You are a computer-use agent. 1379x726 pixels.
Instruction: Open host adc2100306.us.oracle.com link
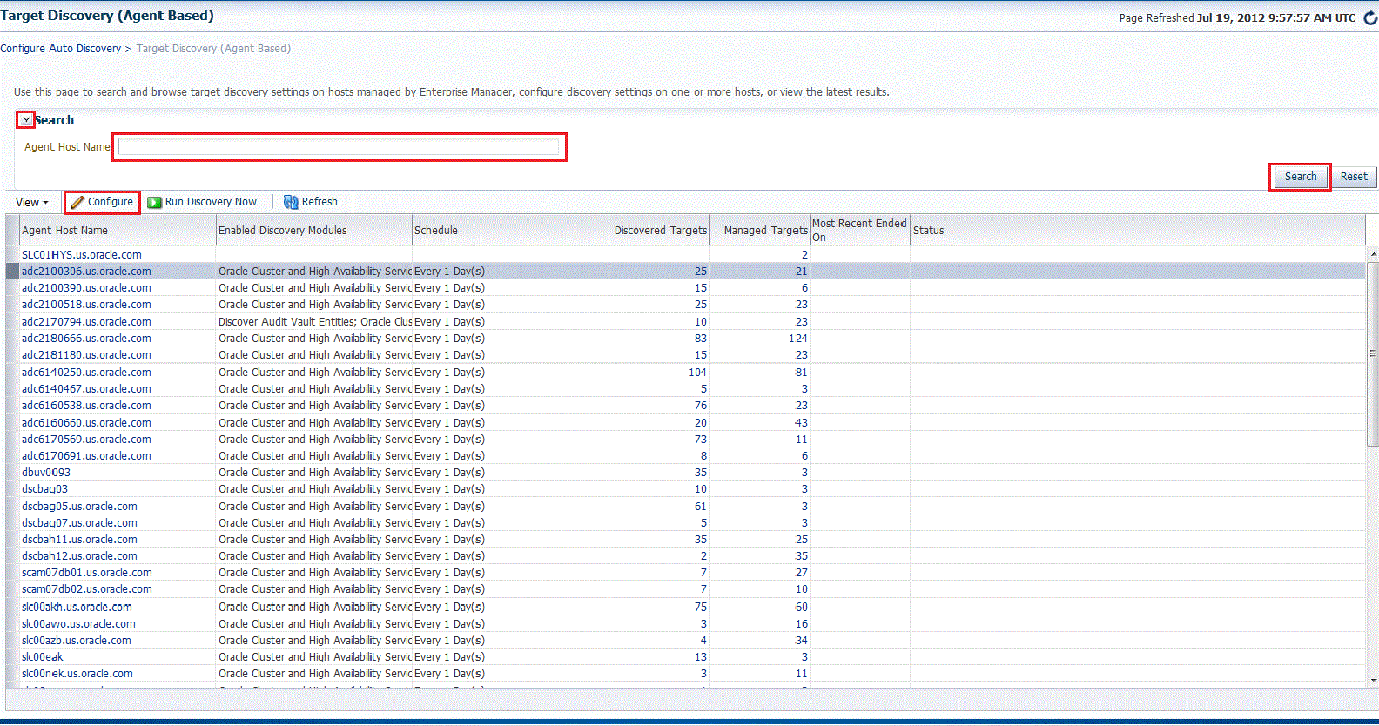click(86, 272)
